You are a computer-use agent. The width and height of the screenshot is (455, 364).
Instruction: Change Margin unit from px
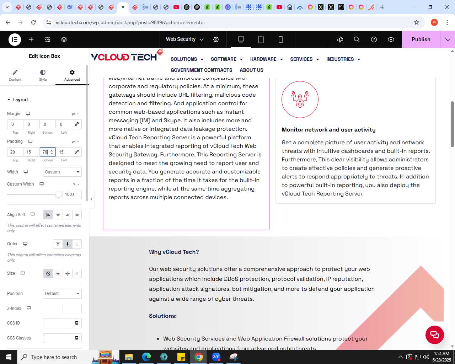[x=76, y=114]
